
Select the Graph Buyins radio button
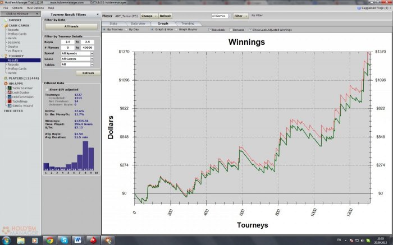pyautogui.click(x=176, y=30)
